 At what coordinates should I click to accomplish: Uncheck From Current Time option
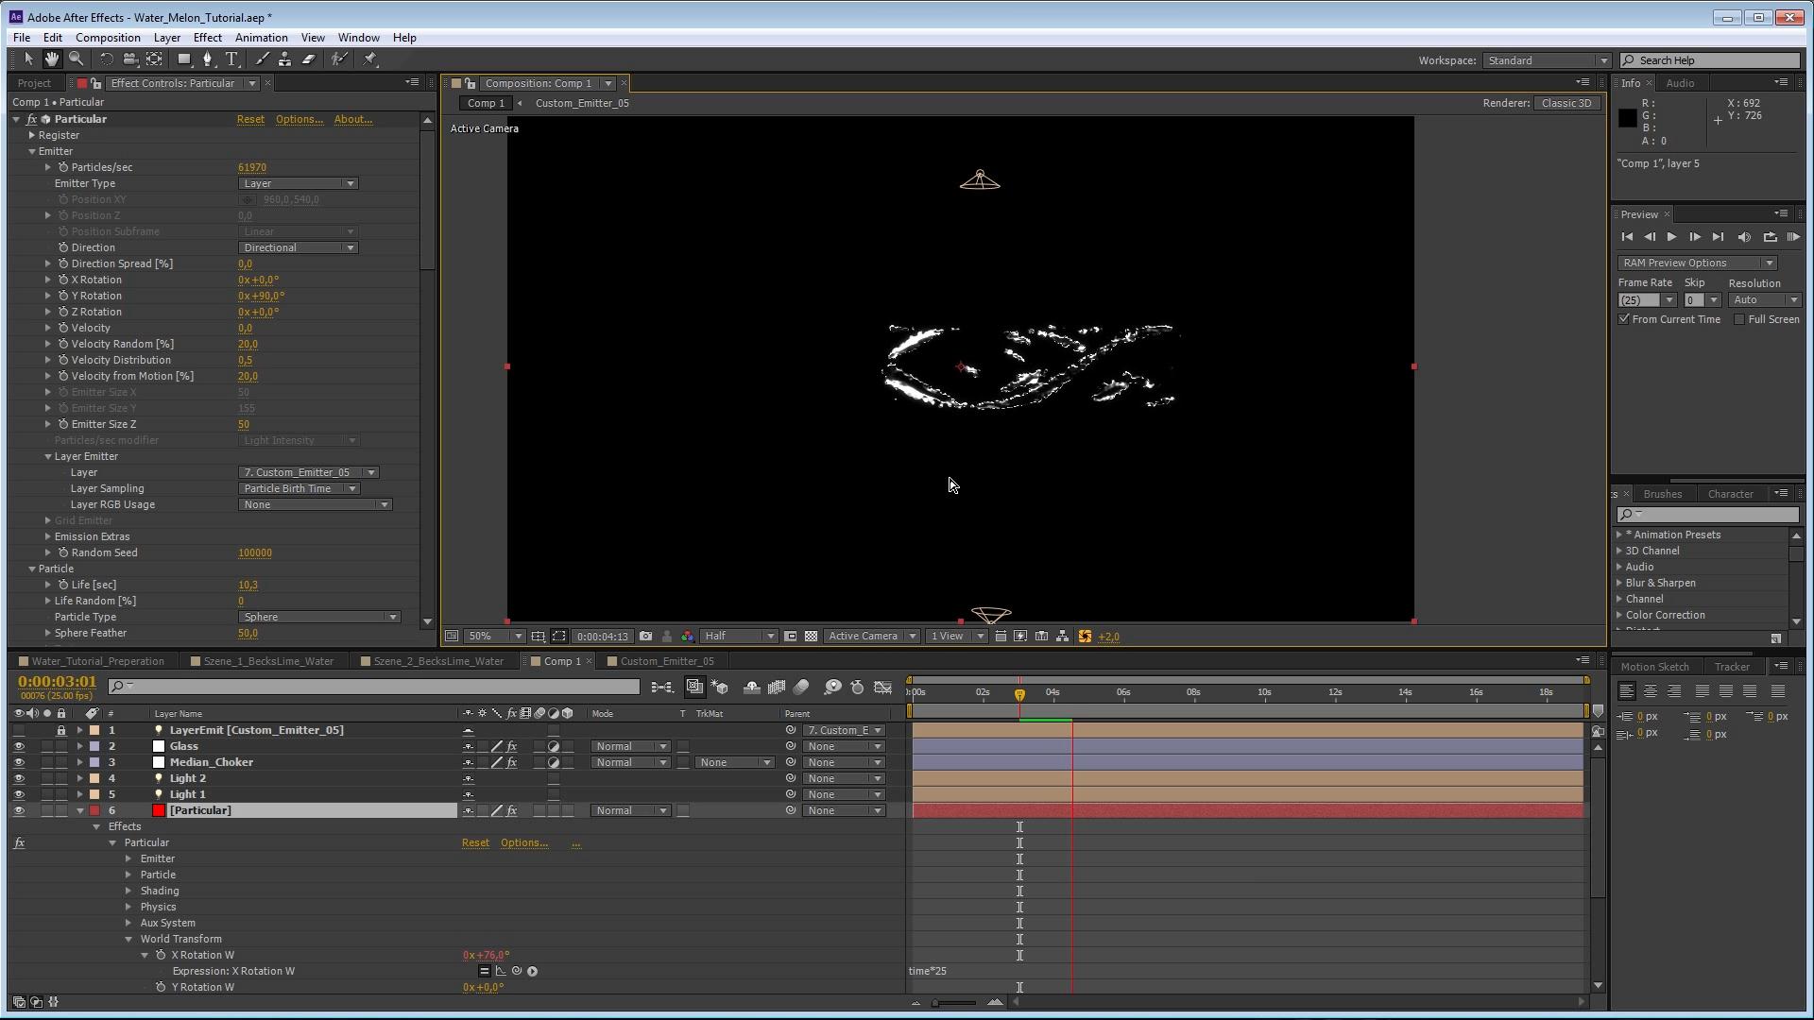[1624, 319]
